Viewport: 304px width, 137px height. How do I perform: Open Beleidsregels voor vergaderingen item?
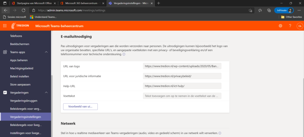coord(26,109)
